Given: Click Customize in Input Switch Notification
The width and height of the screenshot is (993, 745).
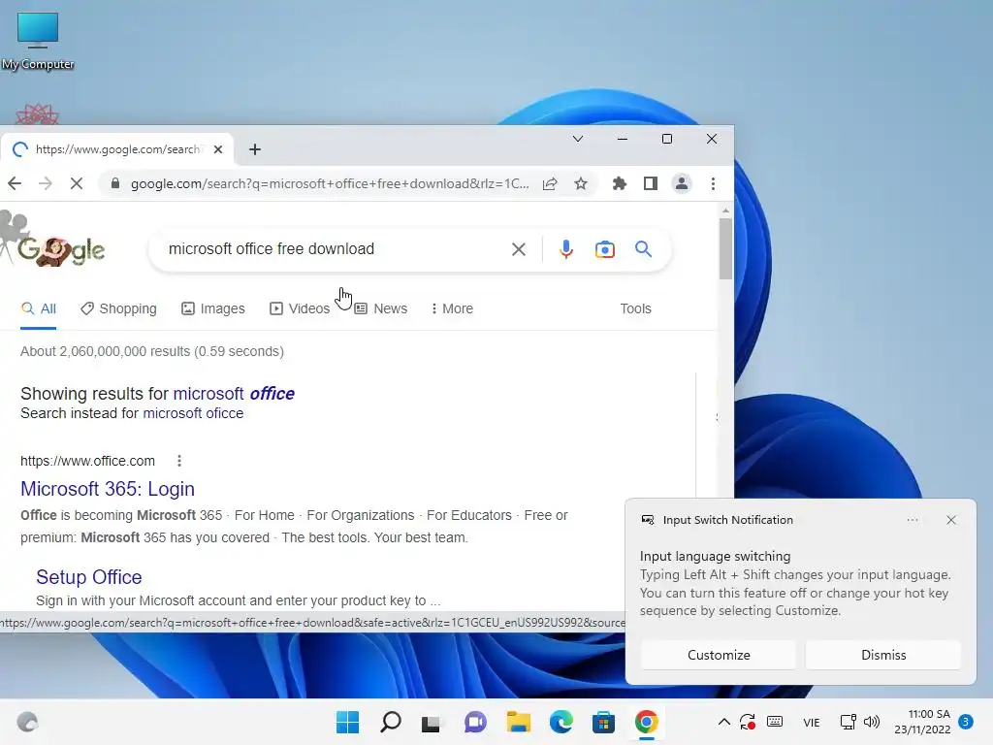Looking at the screenshot, I should coord(719,655).
